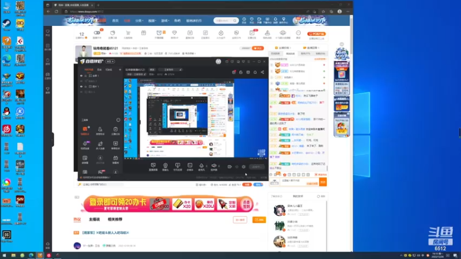Click the orange highlighted toolbox icon
Screen dimensions: 461x259
tap(85, 129)
